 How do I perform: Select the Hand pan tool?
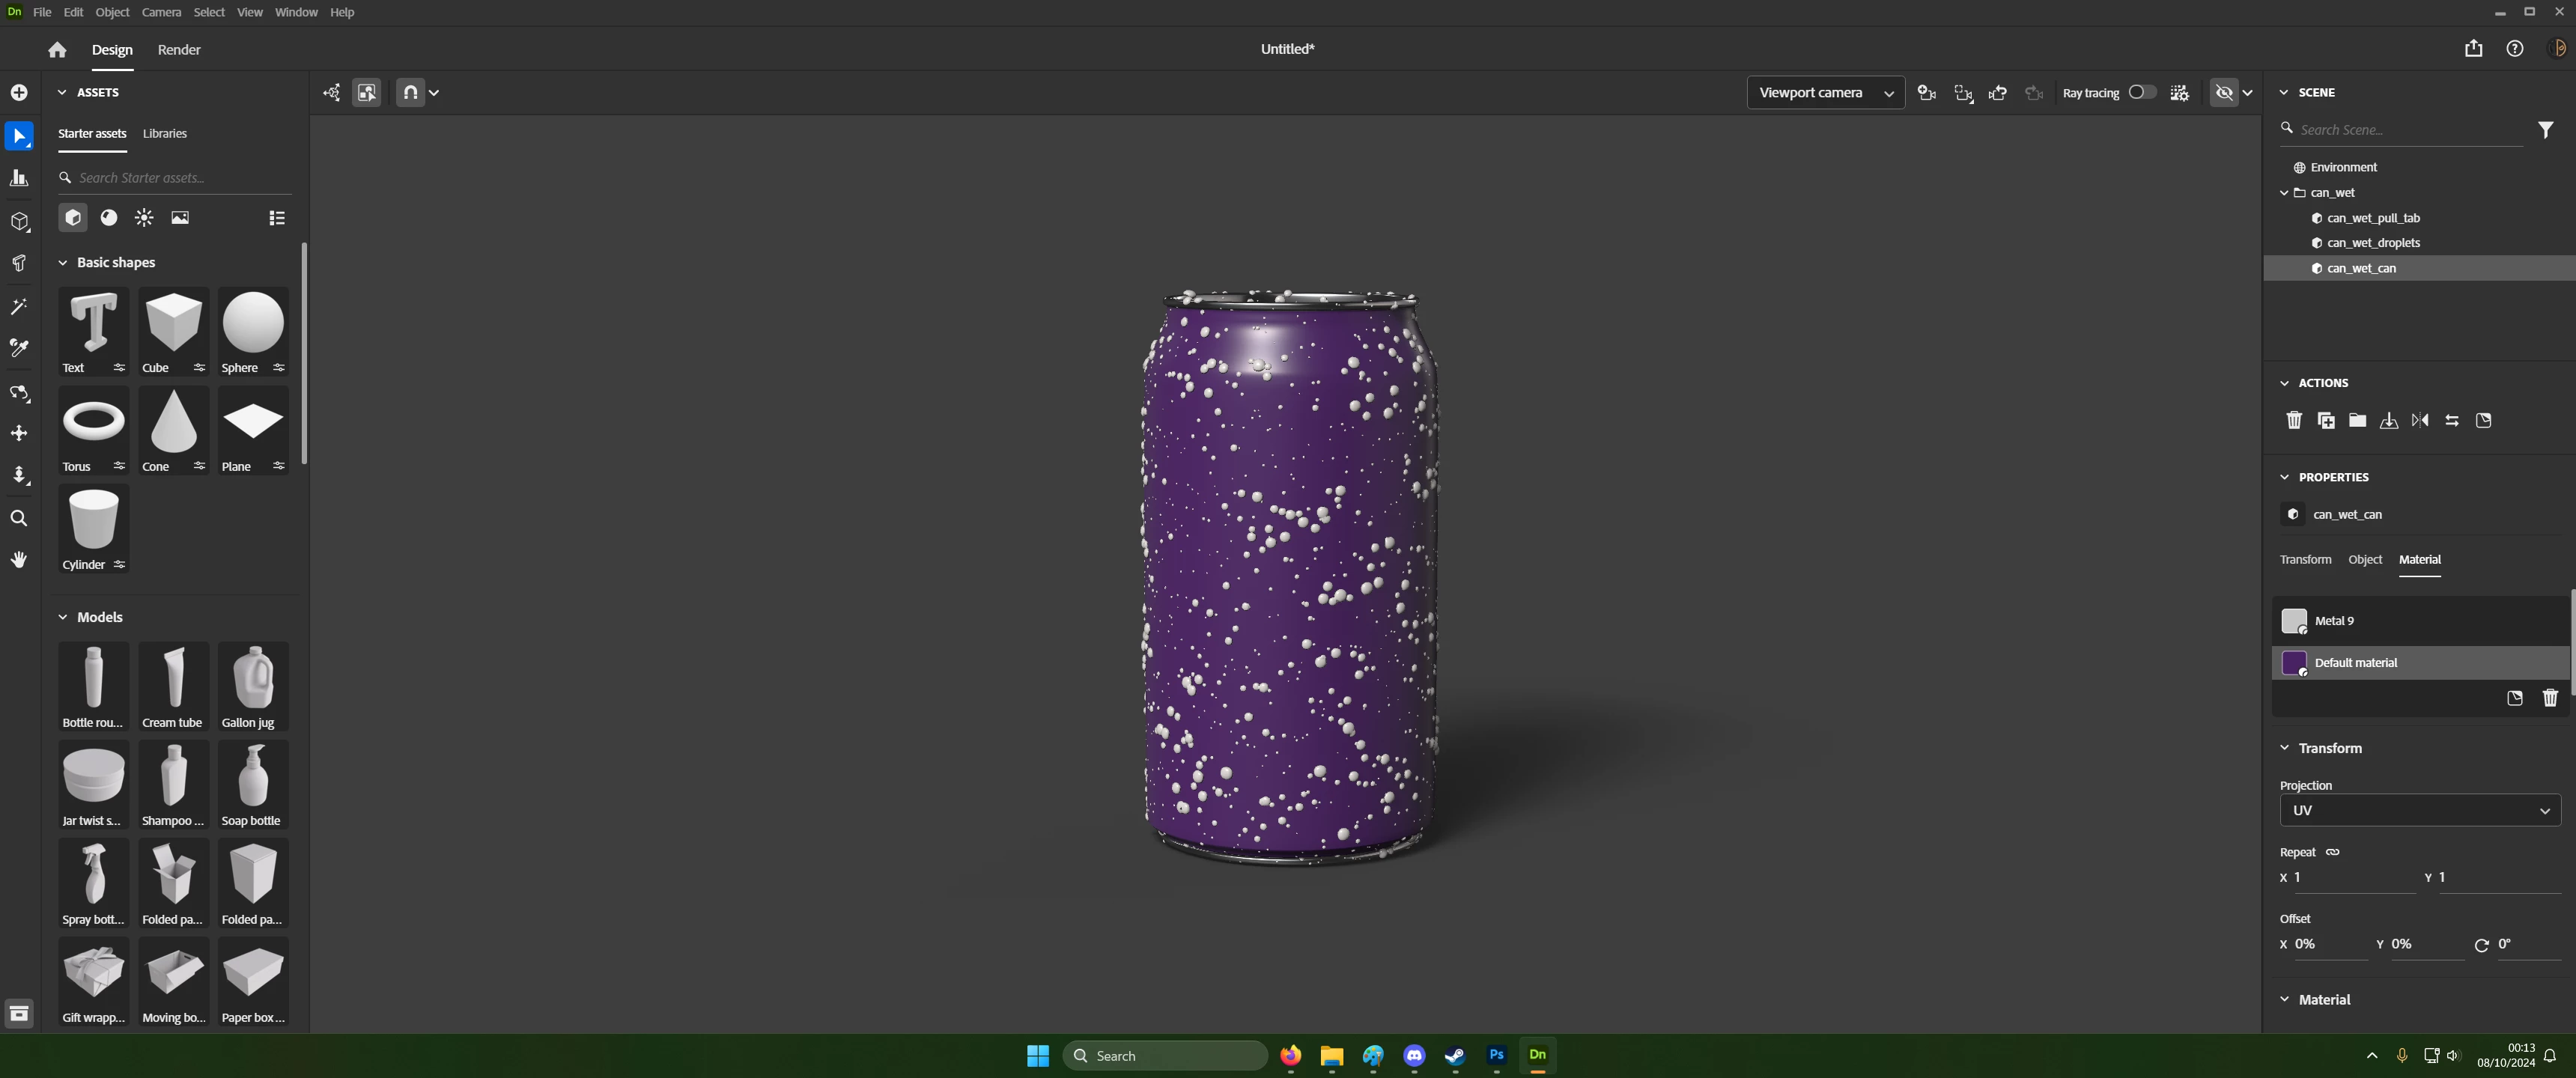click(19, 560)
